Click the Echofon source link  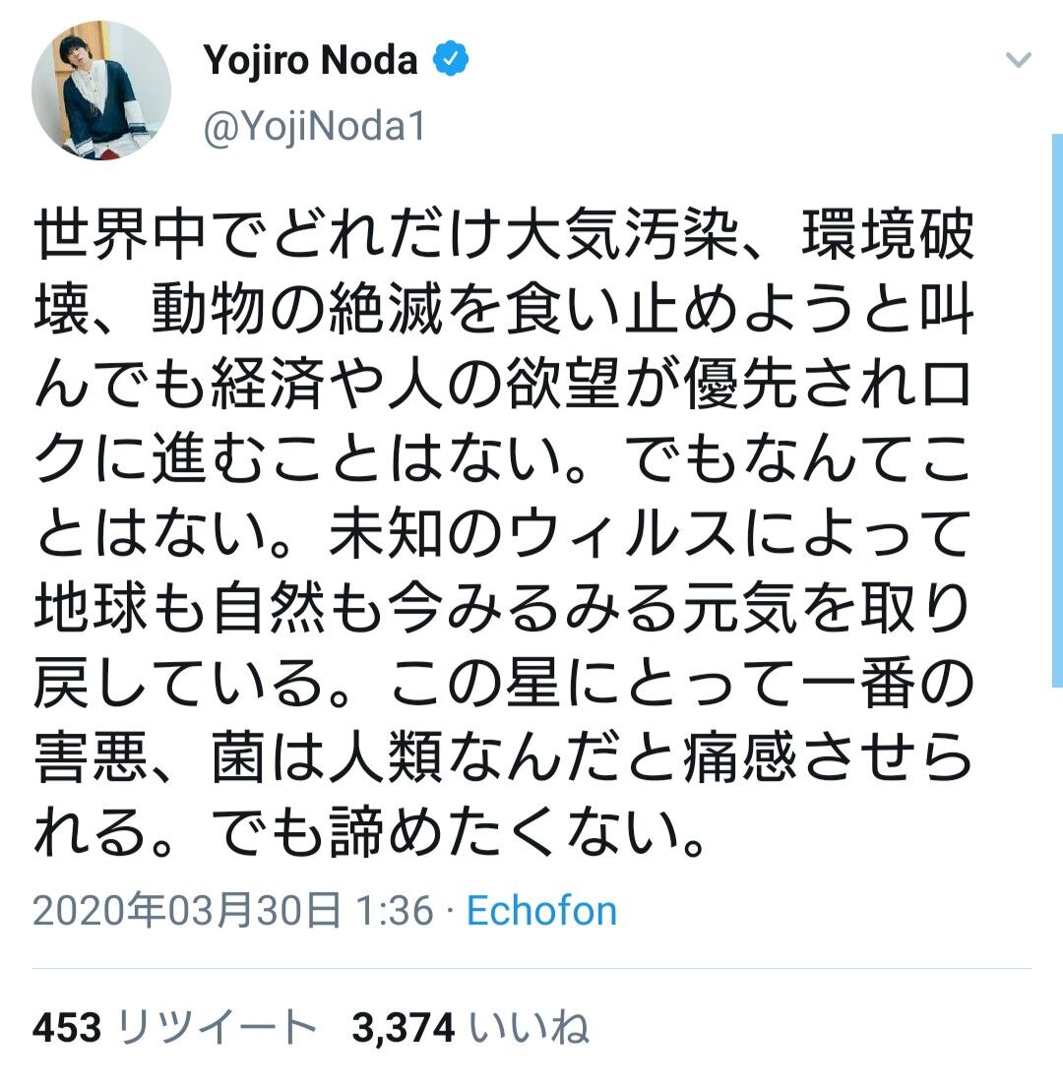(x=541, y=911)
